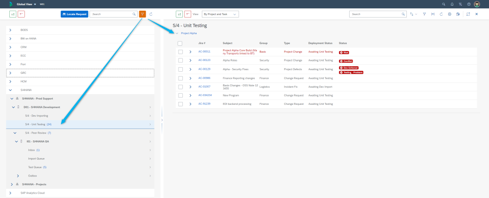The image size is (489, 198).
Task: Collapse the Project Alpha group
Action: tap(177, 33)
